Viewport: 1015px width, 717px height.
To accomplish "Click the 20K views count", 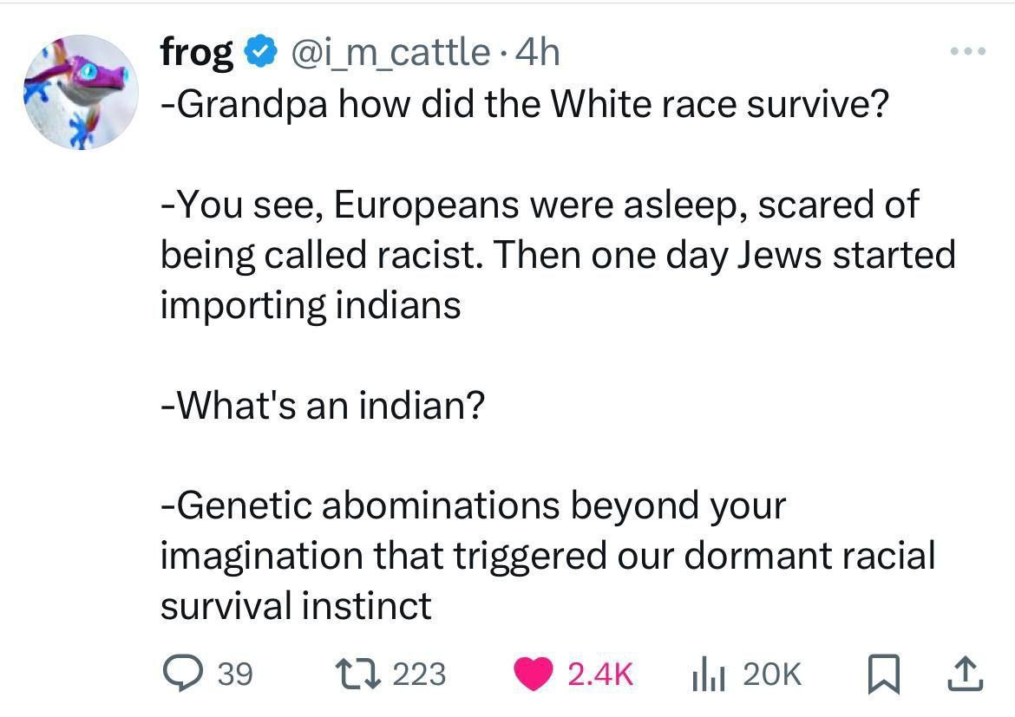I will 774,674.
